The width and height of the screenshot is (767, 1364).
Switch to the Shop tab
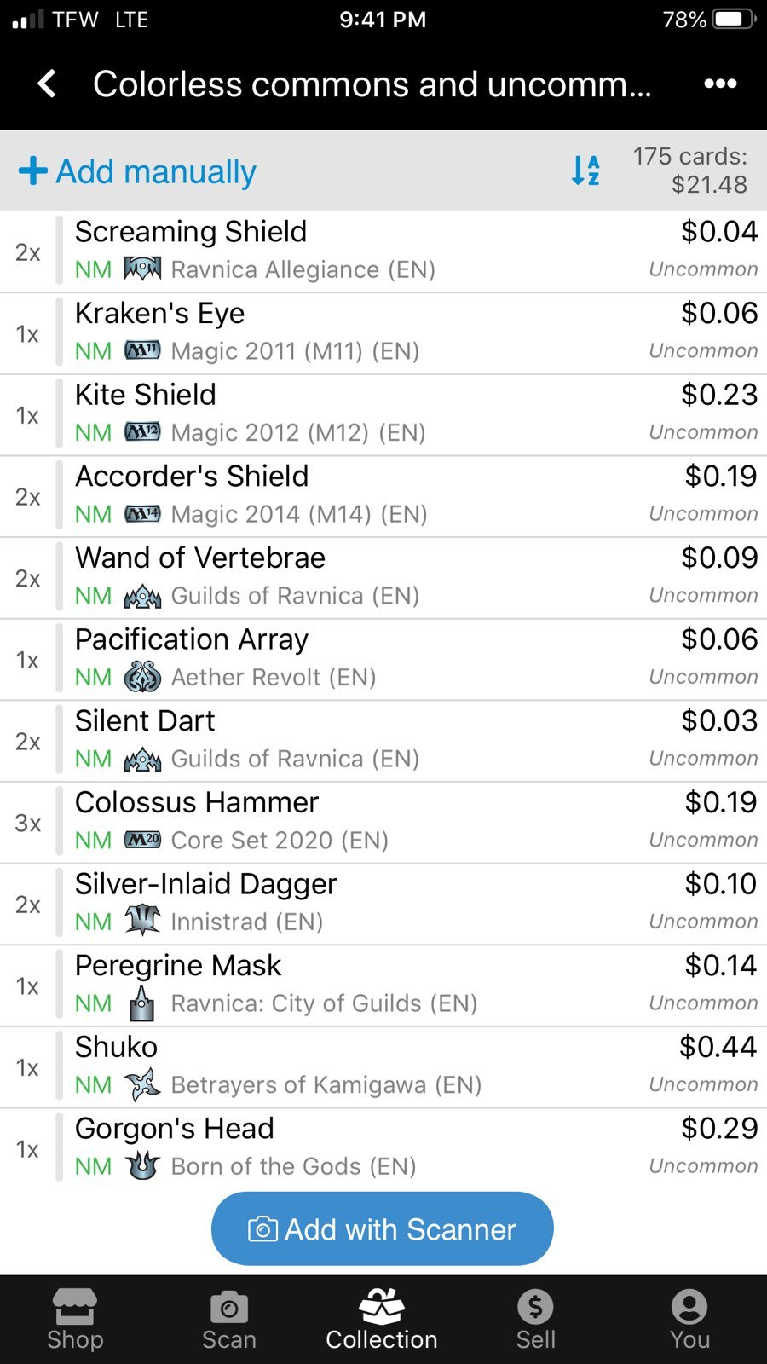75,1320
